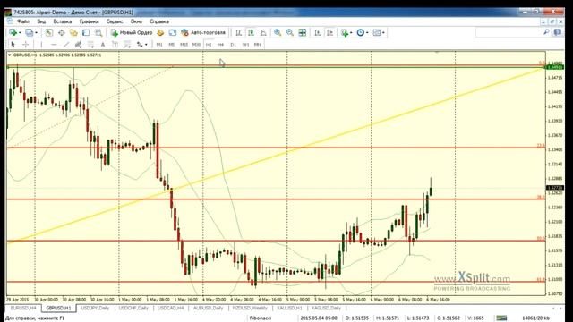Switch to line chart display
573x322 pixels.
[263, 32]
